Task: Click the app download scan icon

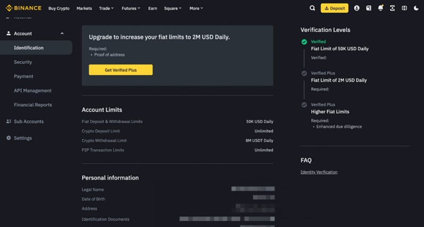Action: tap(392, 8)
